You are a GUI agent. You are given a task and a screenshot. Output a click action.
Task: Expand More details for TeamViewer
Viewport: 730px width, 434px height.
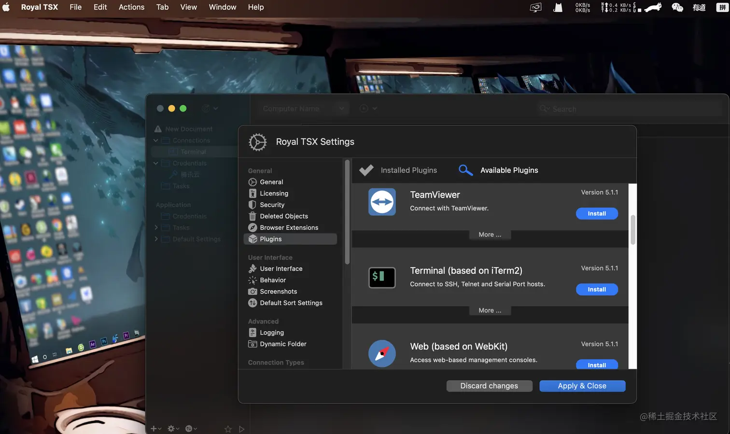(x=490, y=235)
